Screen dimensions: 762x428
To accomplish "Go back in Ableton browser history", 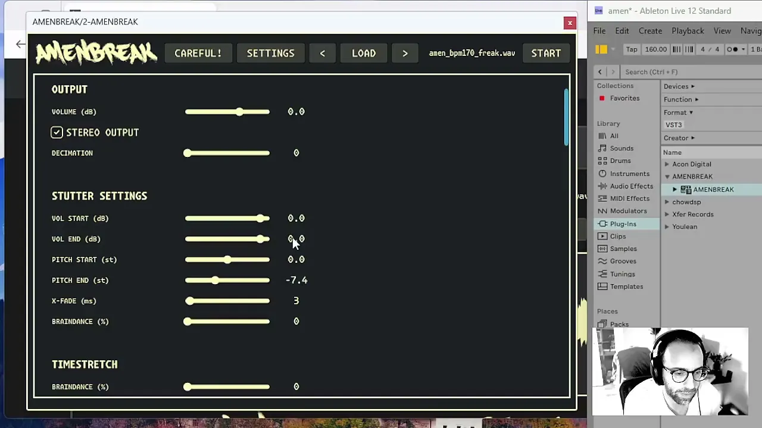I will 599,72.
